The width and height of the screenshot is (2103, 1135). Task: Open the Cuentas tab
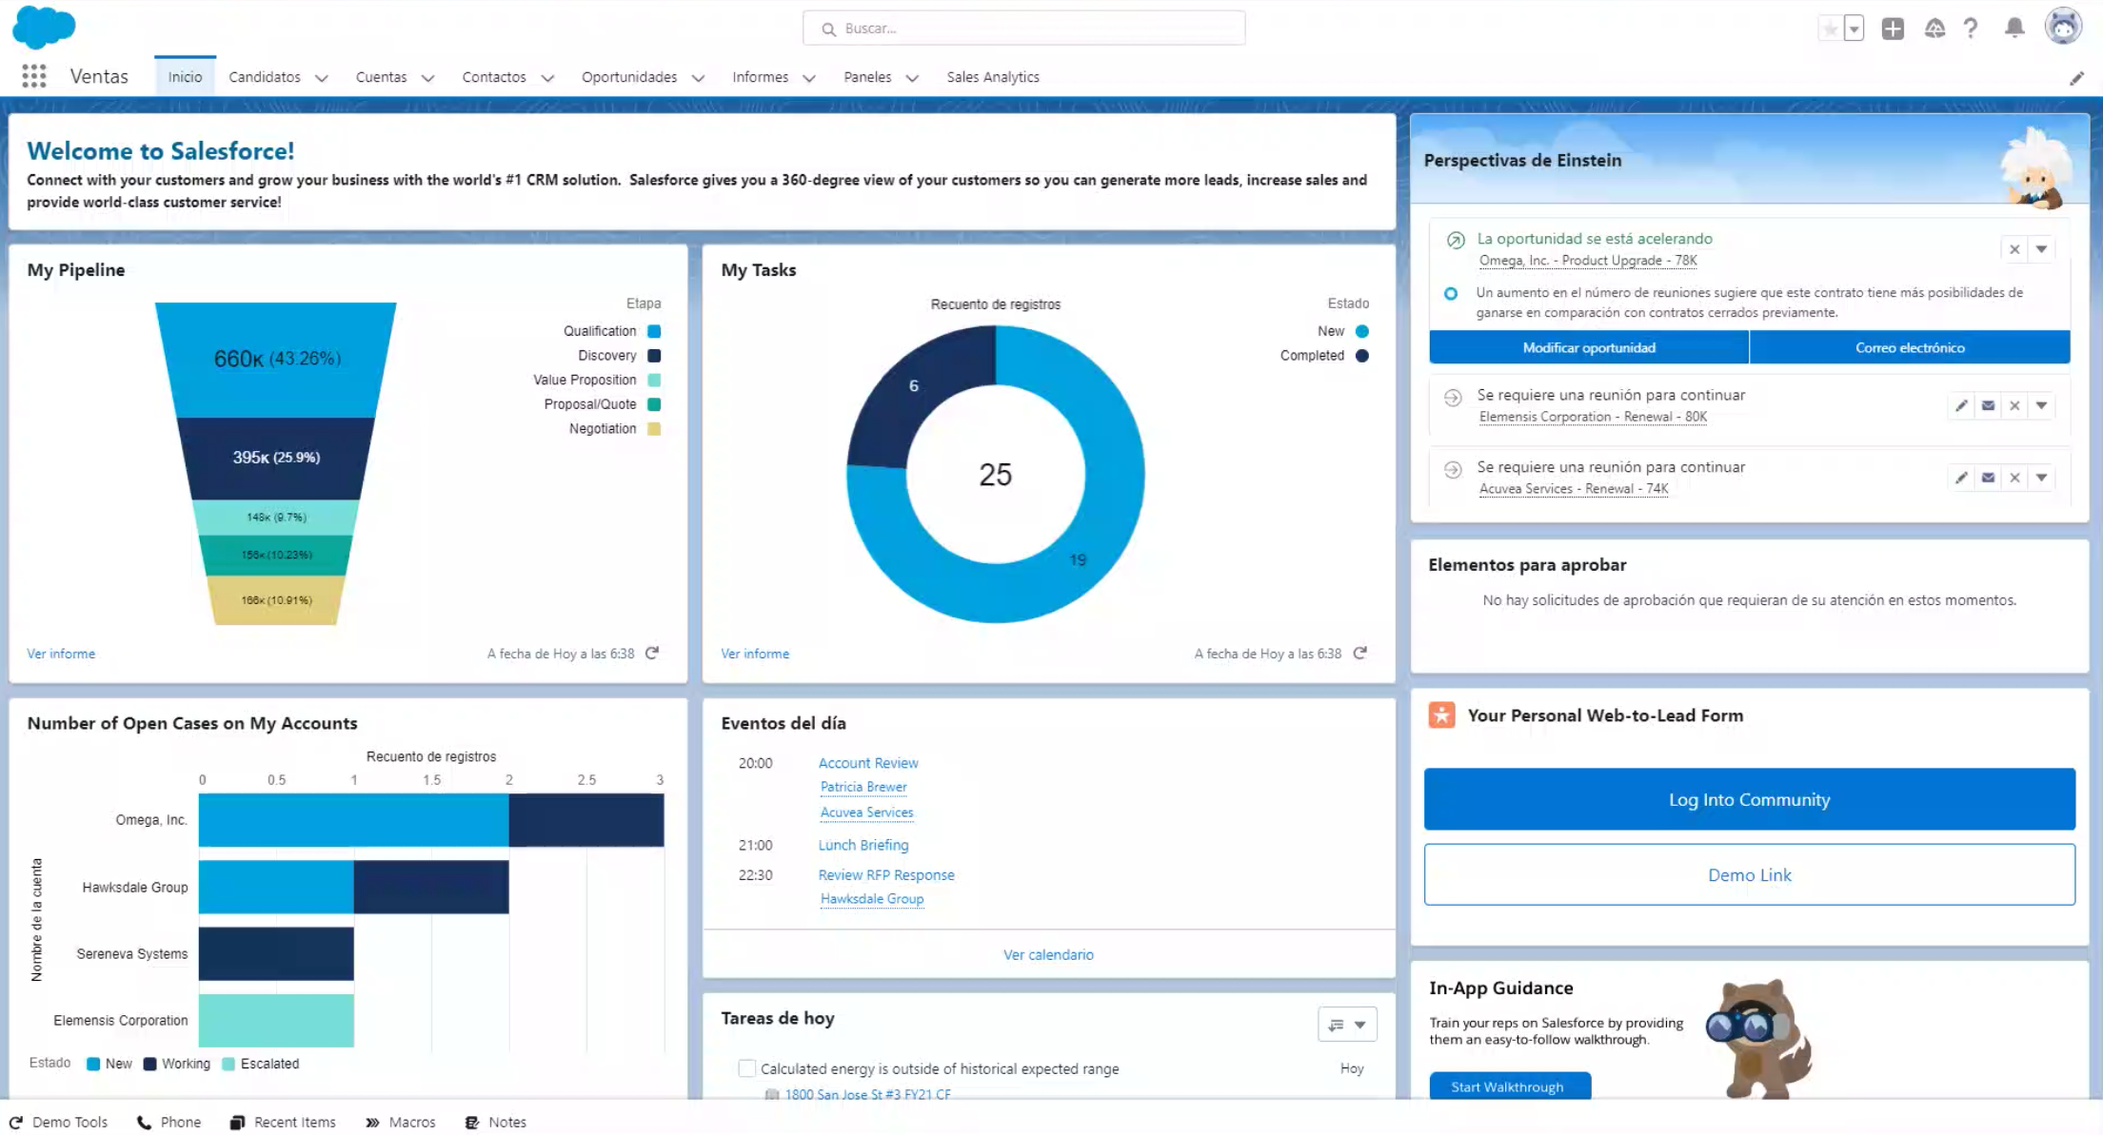[381, 77]
